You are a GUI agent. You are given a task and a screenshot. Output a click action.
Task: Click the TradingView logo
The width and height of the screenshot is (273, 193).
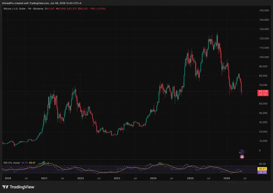coord(18,187)
